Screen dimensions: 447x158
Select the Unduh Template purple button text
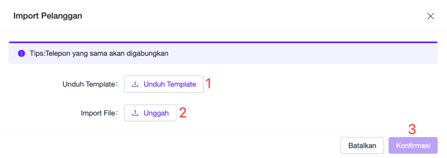170,84
